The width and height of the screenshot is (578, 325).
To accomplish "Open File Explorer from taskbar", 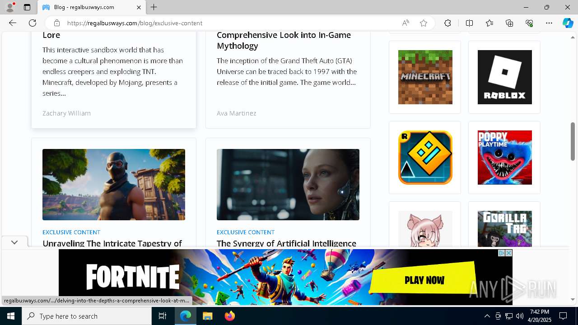I will click(x=207, y=316).
